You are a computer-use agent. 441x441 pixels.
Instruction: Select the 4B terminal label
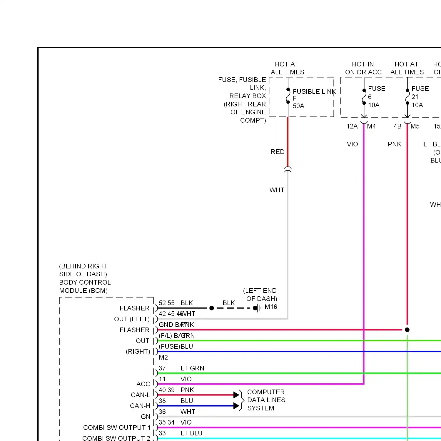click(x=397, y=126)
